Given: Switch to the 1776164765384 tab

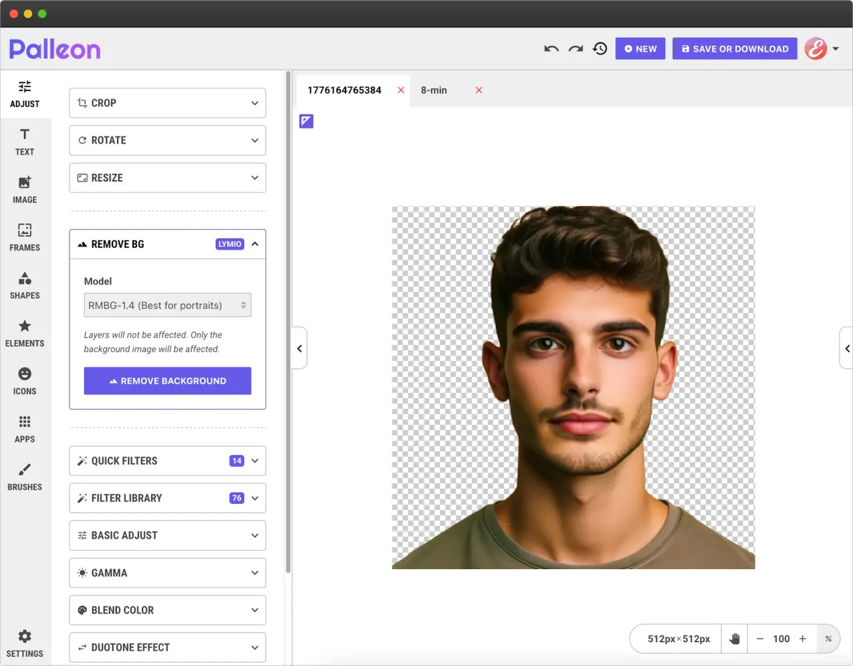Looking at the screenshot, I should pyautogui.click(x=344, y=90).
